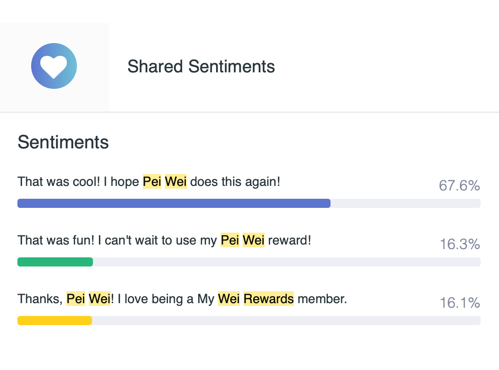Click the green 16.3% progress bar

click(55, 262)
